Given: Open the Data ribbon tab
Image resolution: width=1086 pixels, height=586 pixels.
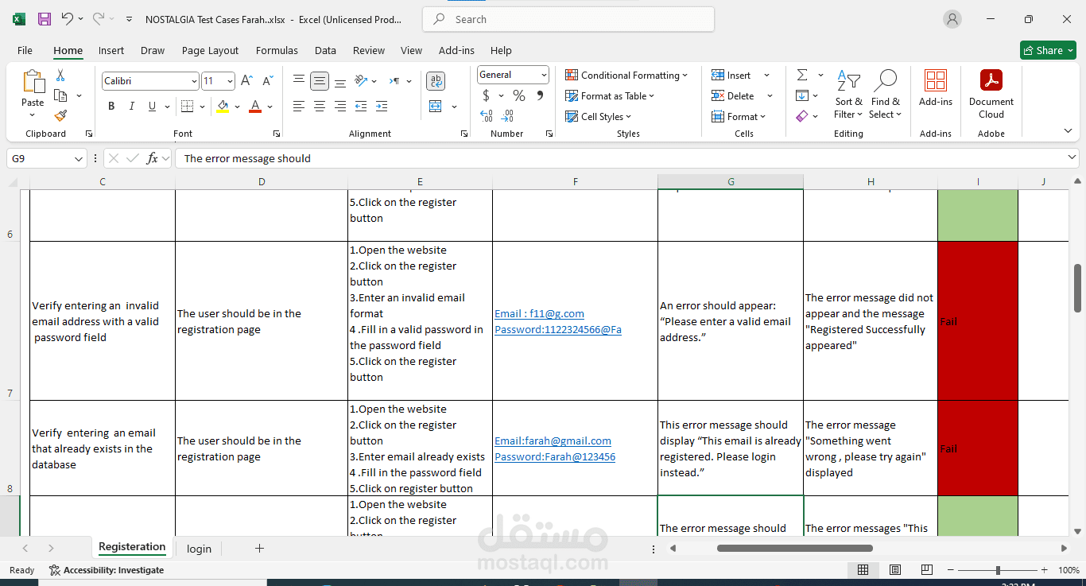Looking at the screenshot, I should click(x=325, y=50).
